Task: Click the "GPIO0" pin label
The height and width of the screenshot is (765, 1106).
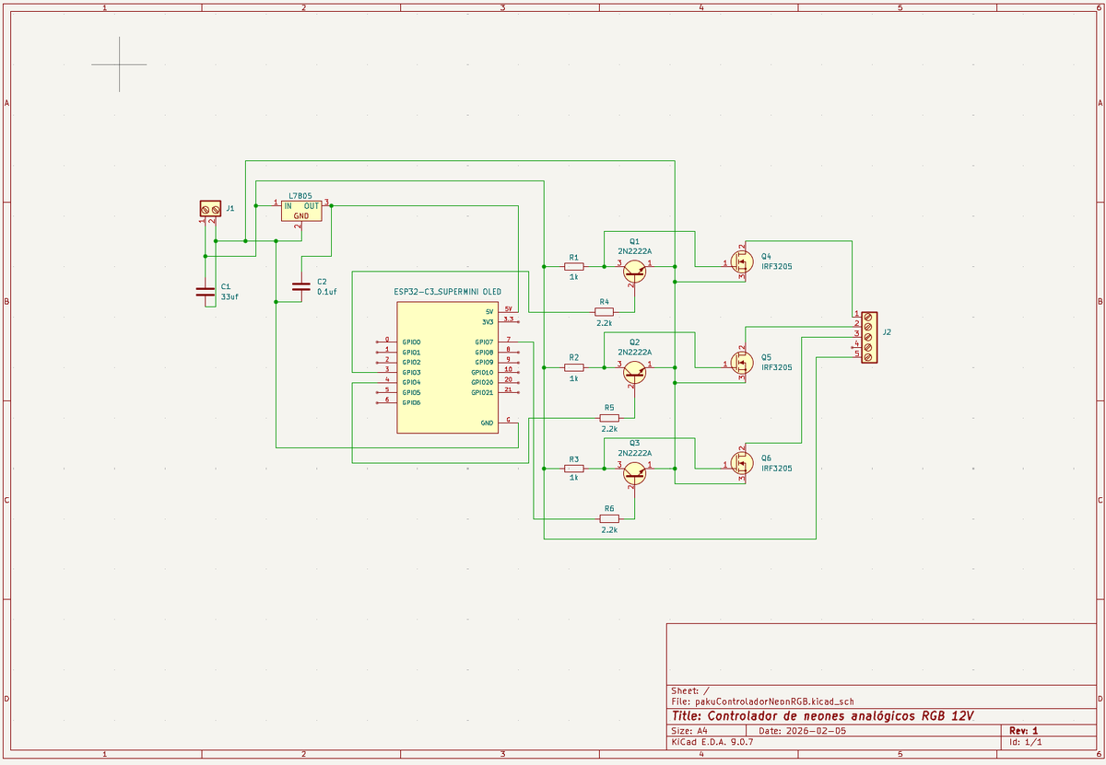Action: (x=411, y=342)
